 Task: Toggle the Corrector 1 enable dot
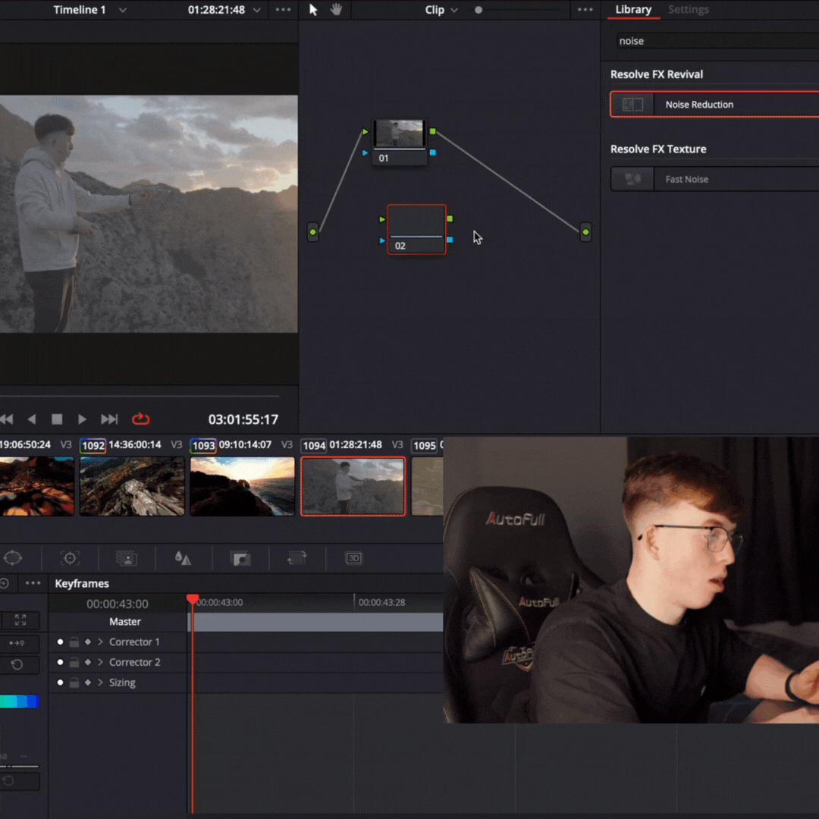click(61, 642)
